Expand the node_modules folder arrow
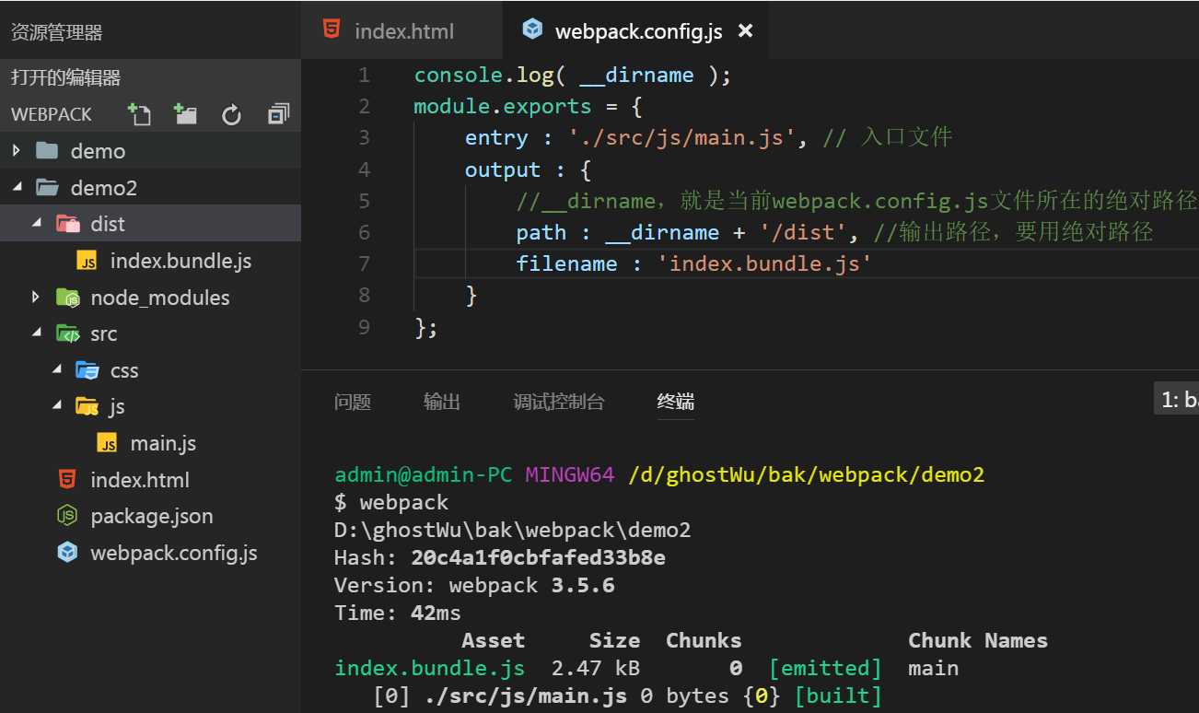 [36, 297]
